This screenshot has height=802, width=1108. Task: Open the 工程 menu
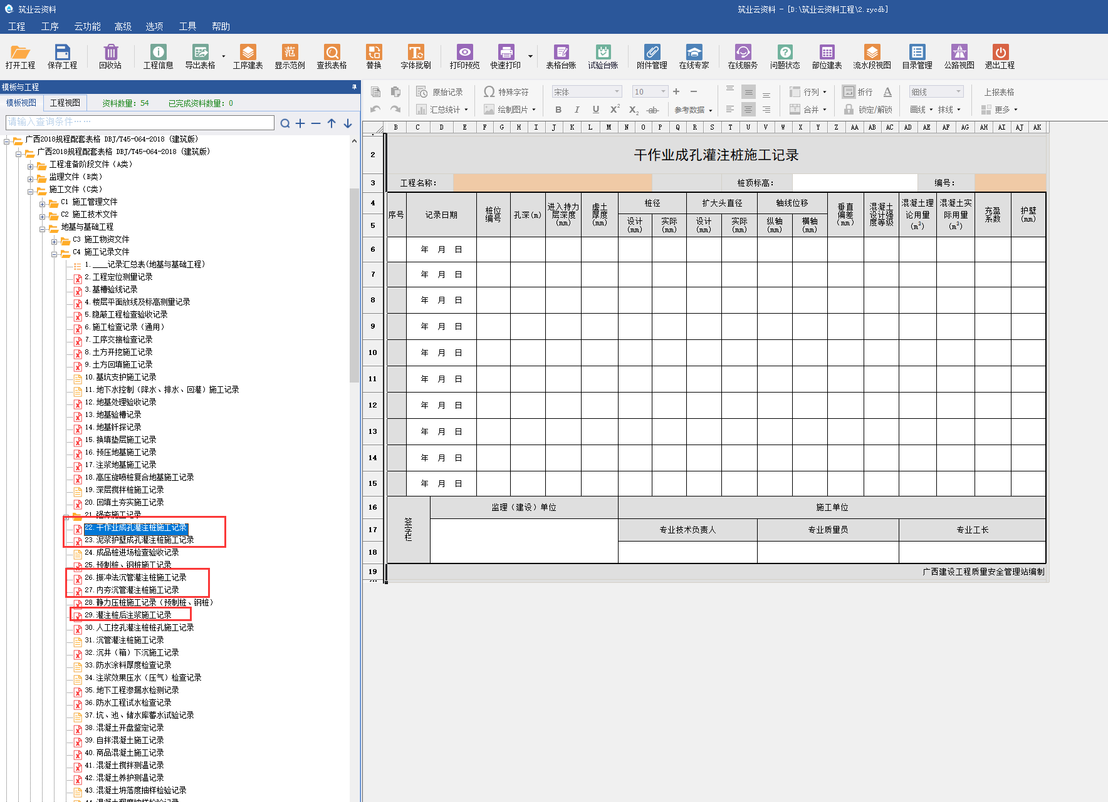(17, 26)
